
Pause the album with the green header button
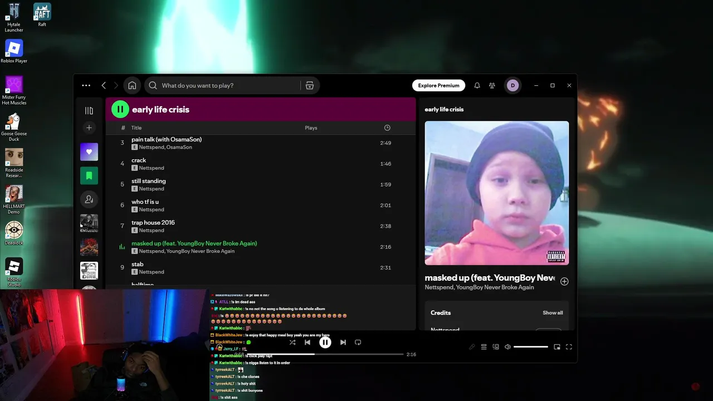[120, 109]
